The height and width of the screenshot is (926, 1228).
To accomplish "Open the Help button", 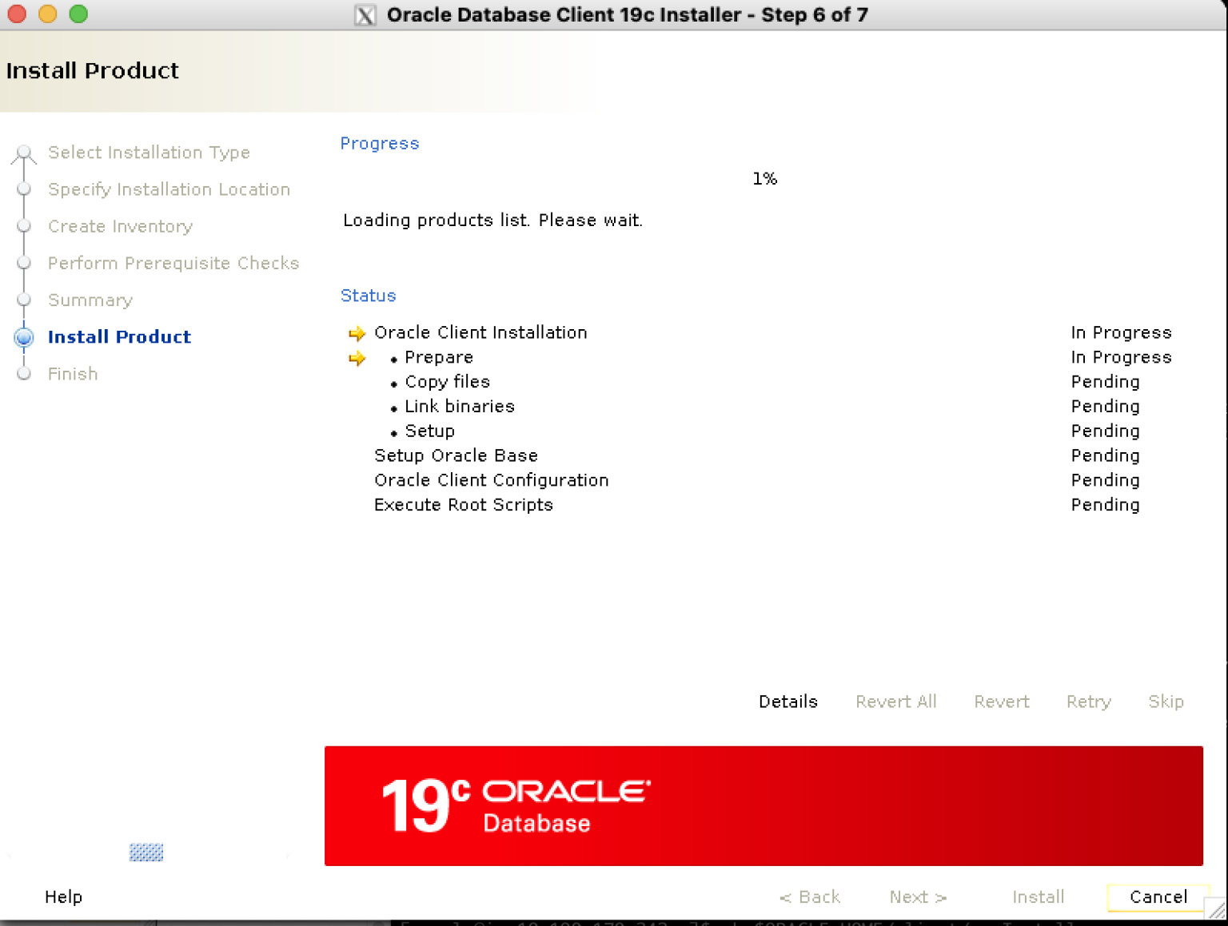I will (x=63, y=896).
